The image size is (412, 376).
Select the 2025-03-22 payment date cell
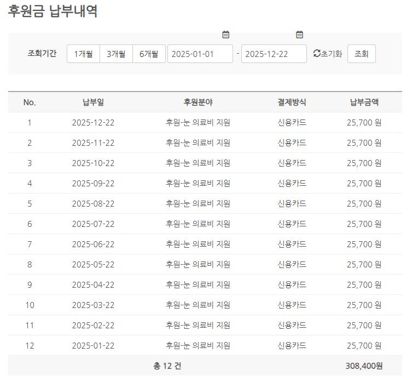click(93, 305)
